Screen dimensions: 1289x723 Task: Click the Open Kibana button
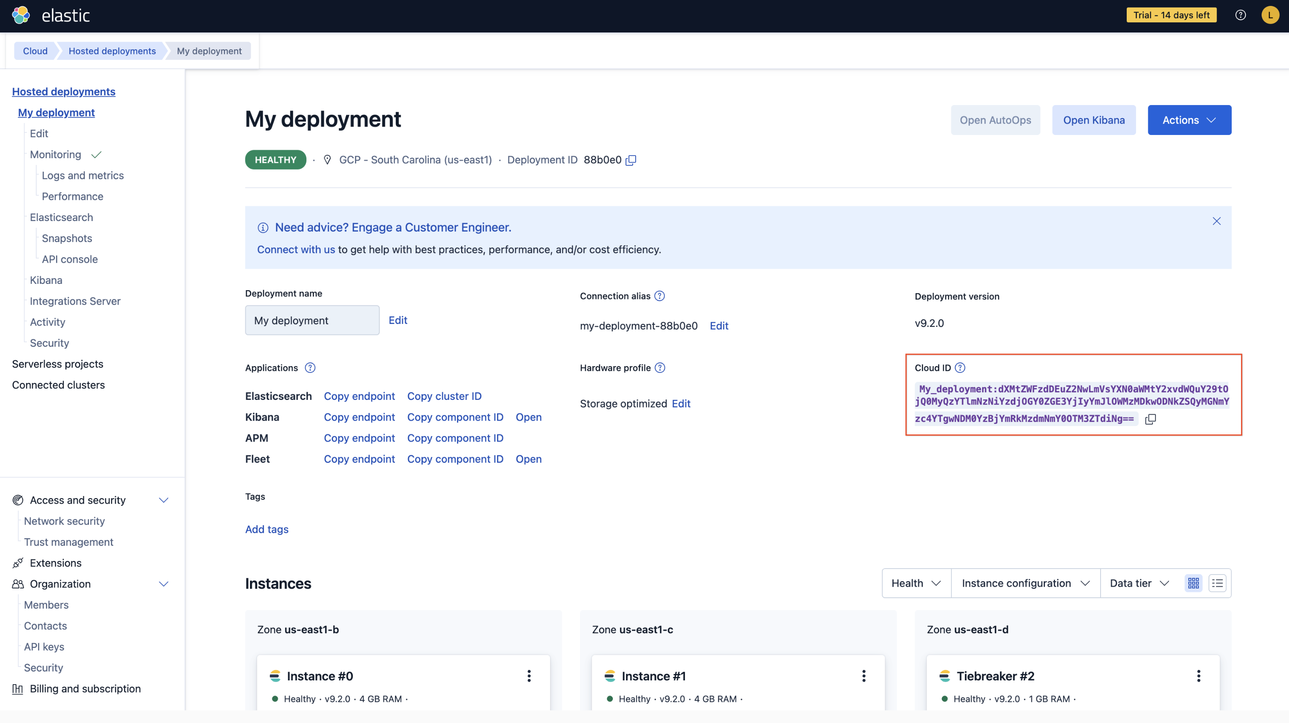point(1093,120)
